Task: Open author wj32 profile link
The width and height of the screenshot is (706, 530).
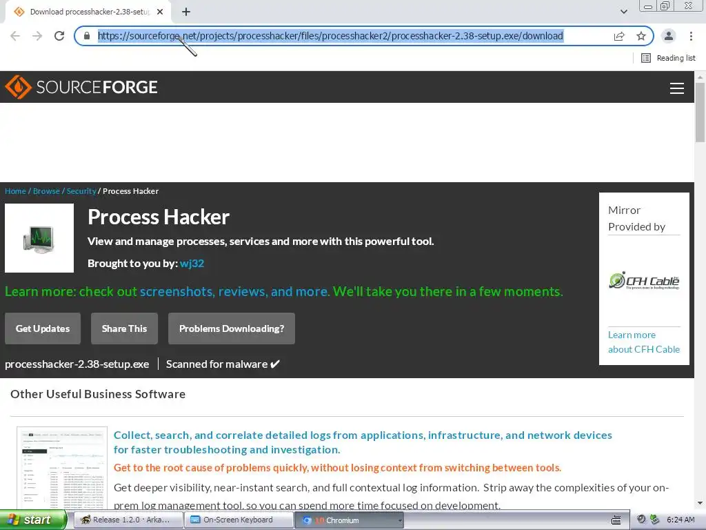Action: pos(192,263)
